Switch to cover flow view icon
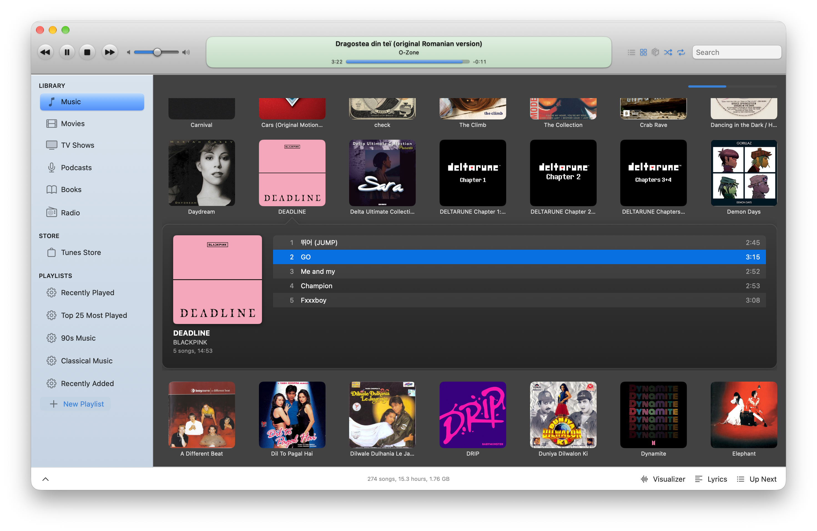 (x=655, y=52)
